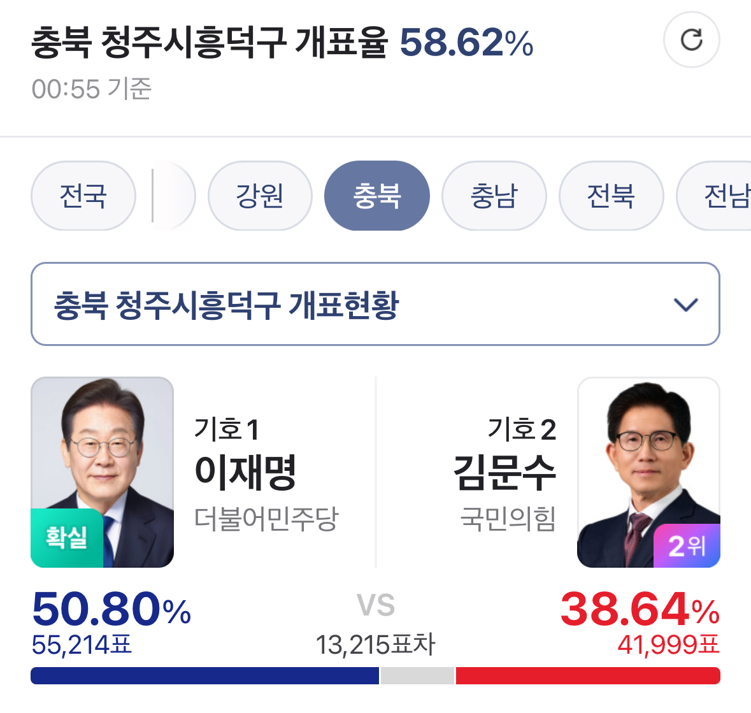751x713 pixels.
Task: Click the dropdown chevron arrow
Action: (x=685, y=305)
